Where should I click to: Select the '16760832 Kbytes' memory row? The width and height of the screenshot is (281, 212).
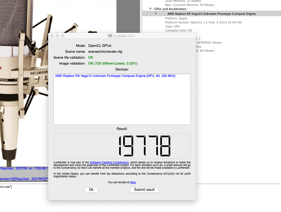click(x=209, y=43)
